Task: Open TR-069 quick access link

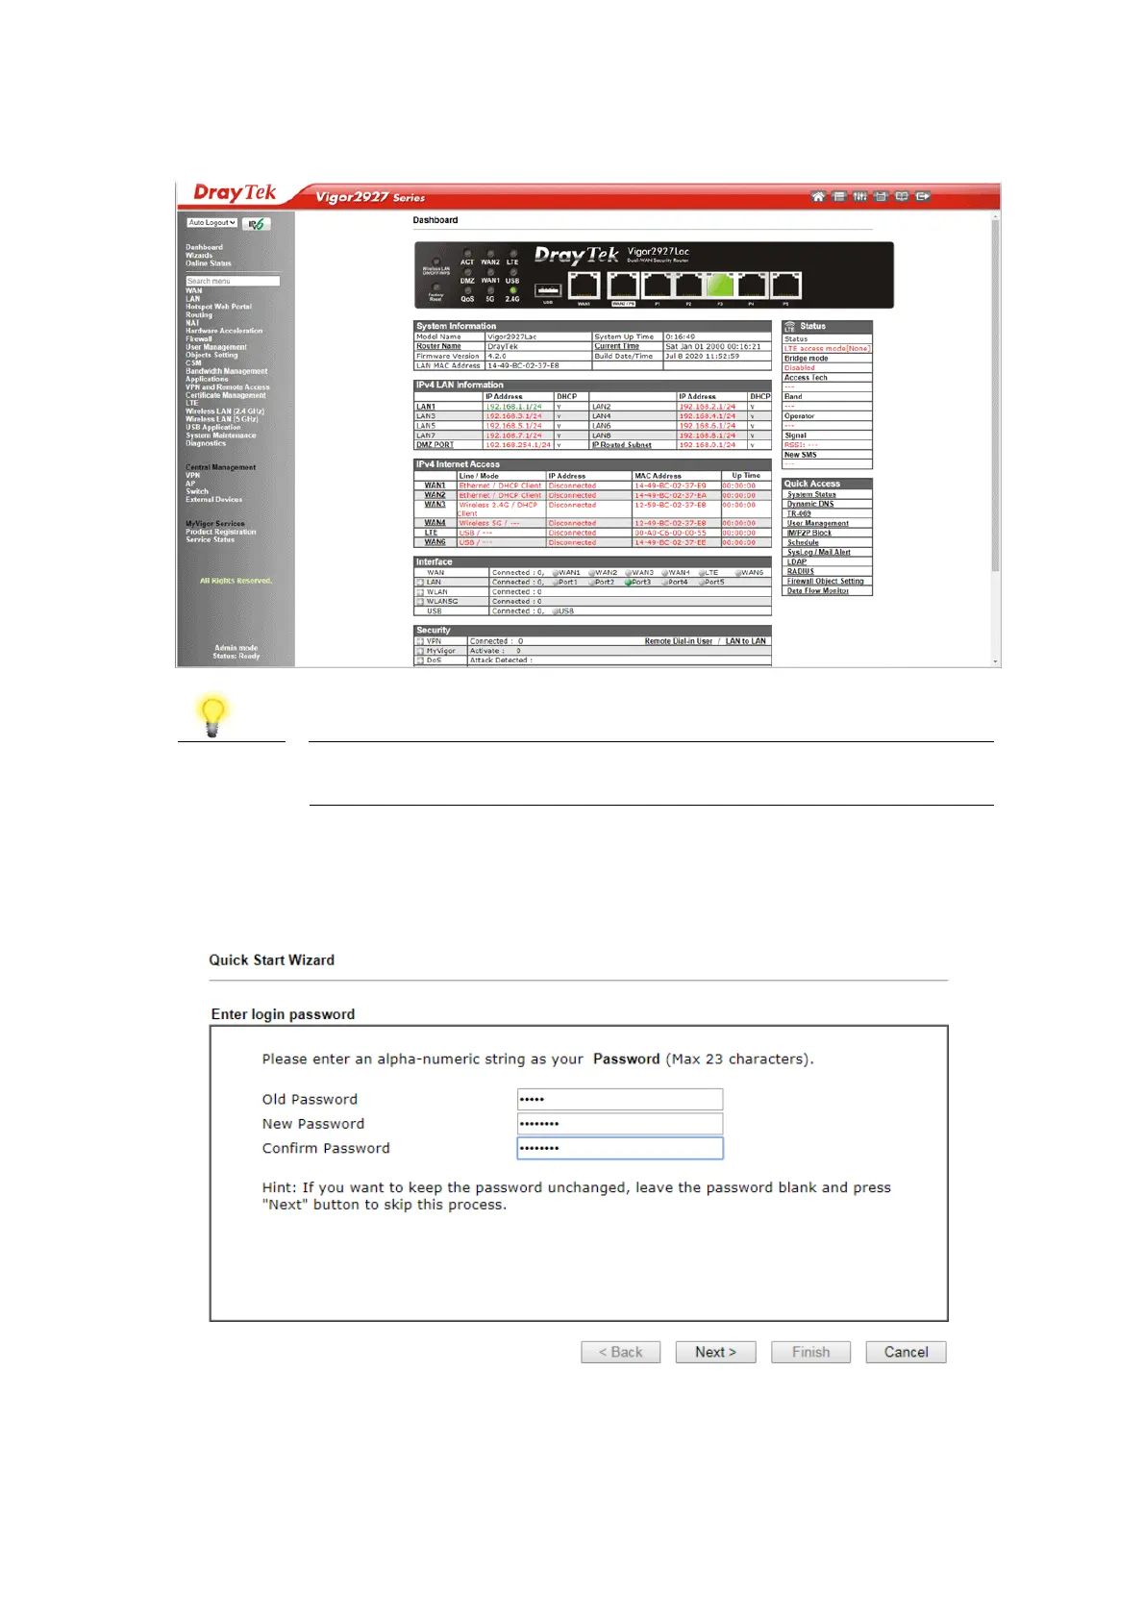Action: pos(799,513)
